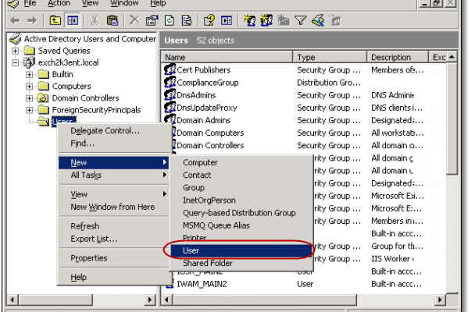Click the Delete (X) toolbar icon
This screenshot has height=312, width=475.
click(x=134, y=19)
